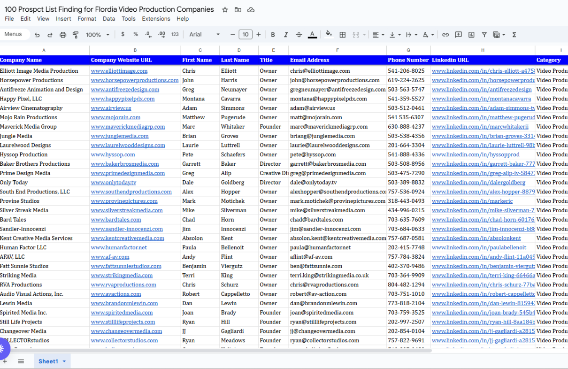Screen dimensions: 568x369
Task: Open the Format menu
Action: [x=87, y=19]
